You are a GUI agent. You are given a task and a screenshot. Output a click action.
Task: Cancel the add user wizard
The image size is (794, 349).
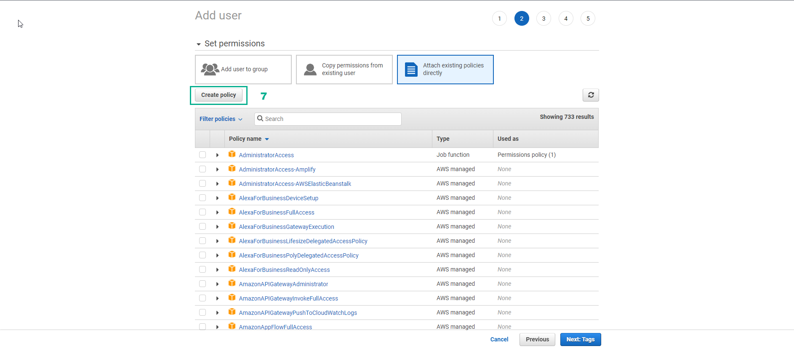point(499,339)
